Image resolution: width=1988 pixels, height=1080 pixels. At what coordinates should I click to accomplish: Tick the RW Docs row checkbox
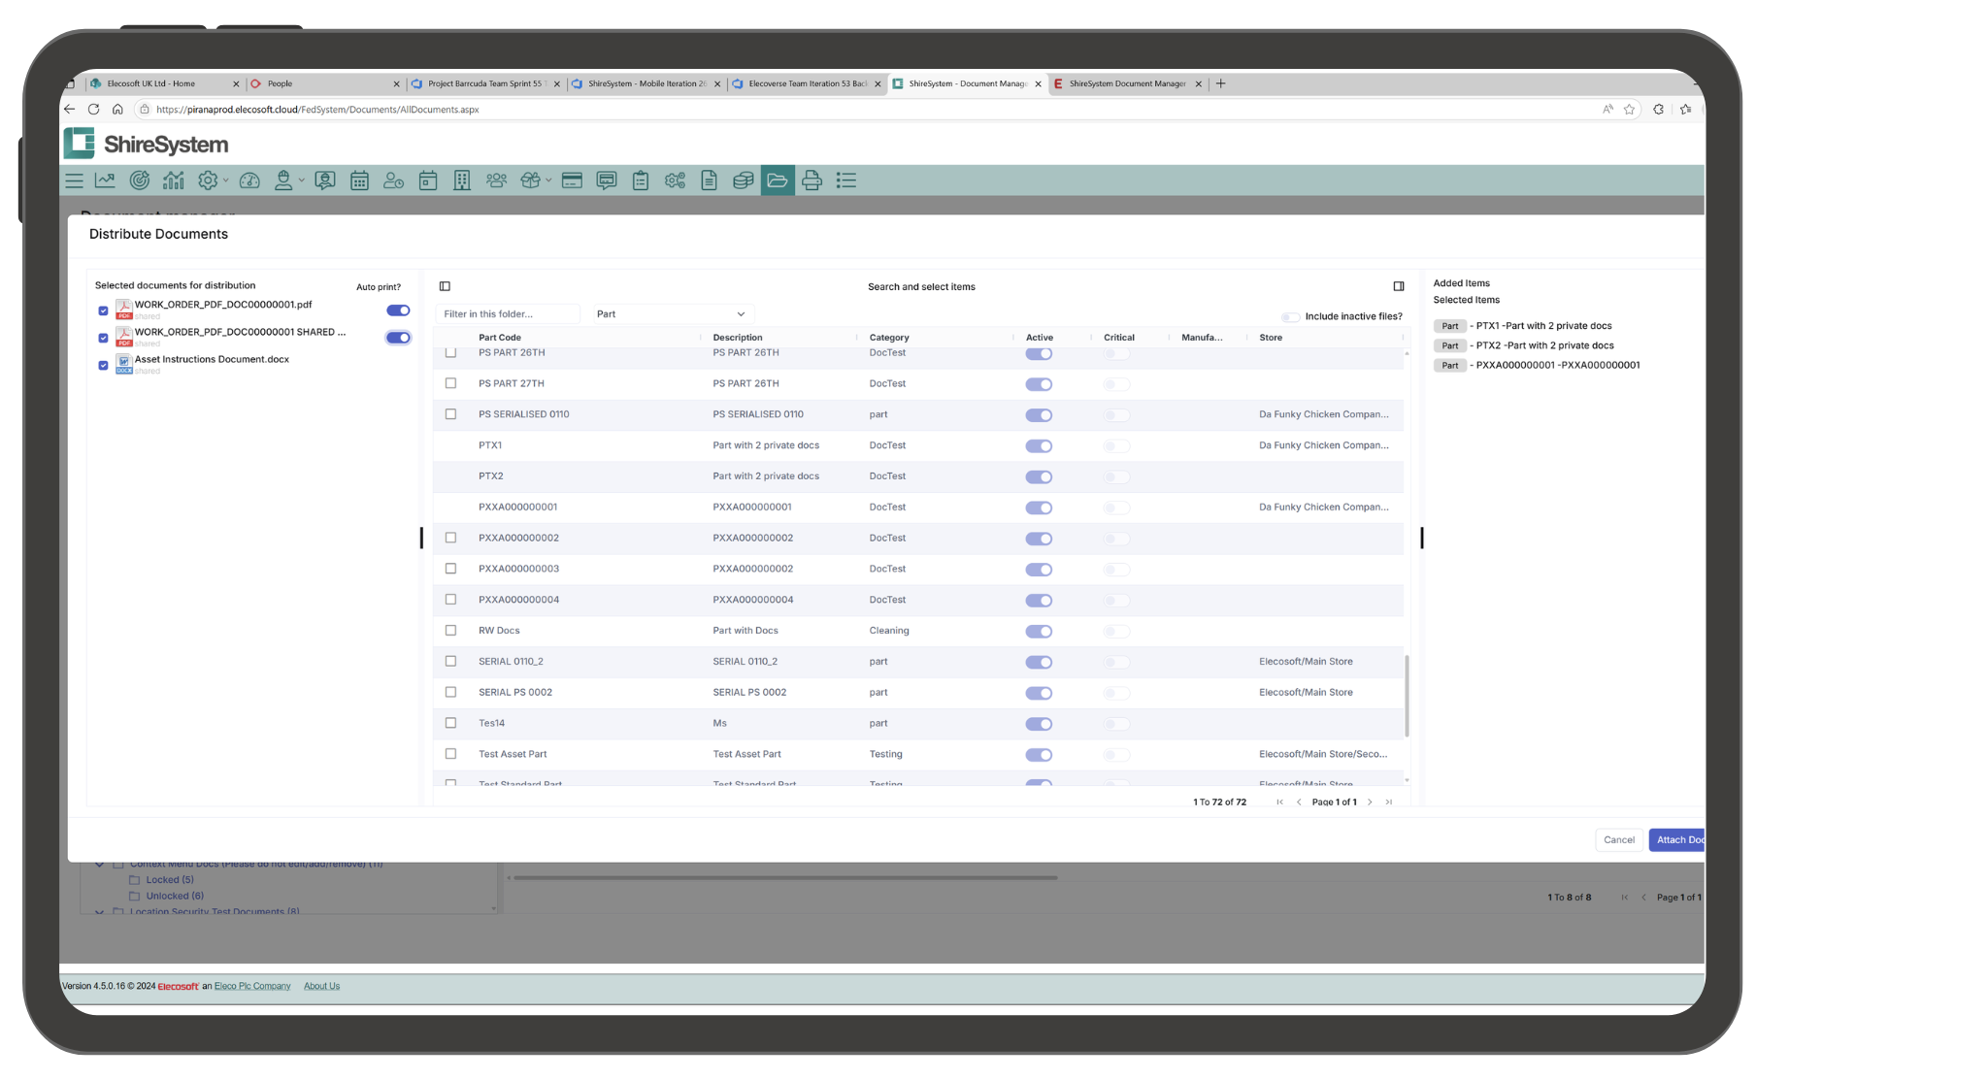(x=450, y=631)
